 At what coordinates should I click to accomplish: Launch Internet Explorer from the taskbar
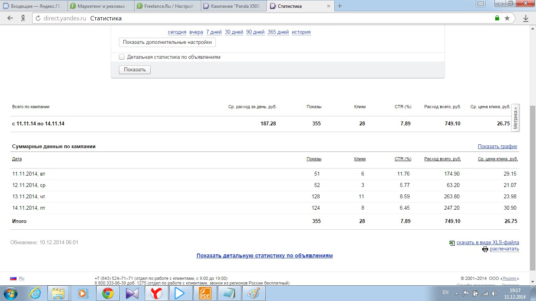point(35,293)
